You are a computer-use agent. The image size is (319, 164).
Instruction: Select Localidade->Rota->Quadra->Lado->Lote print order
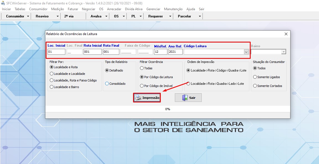188,84
